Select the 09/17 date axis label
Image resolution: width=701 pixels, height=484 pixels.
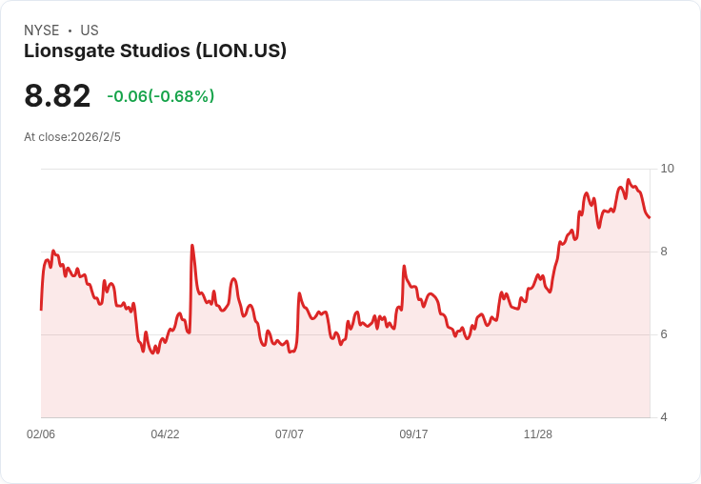413,434
